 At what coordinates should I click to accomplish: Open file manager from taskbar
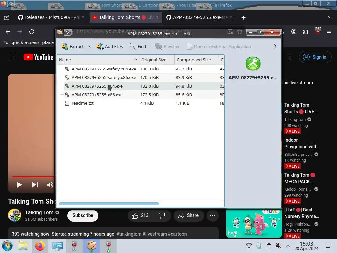pos(23,246)
